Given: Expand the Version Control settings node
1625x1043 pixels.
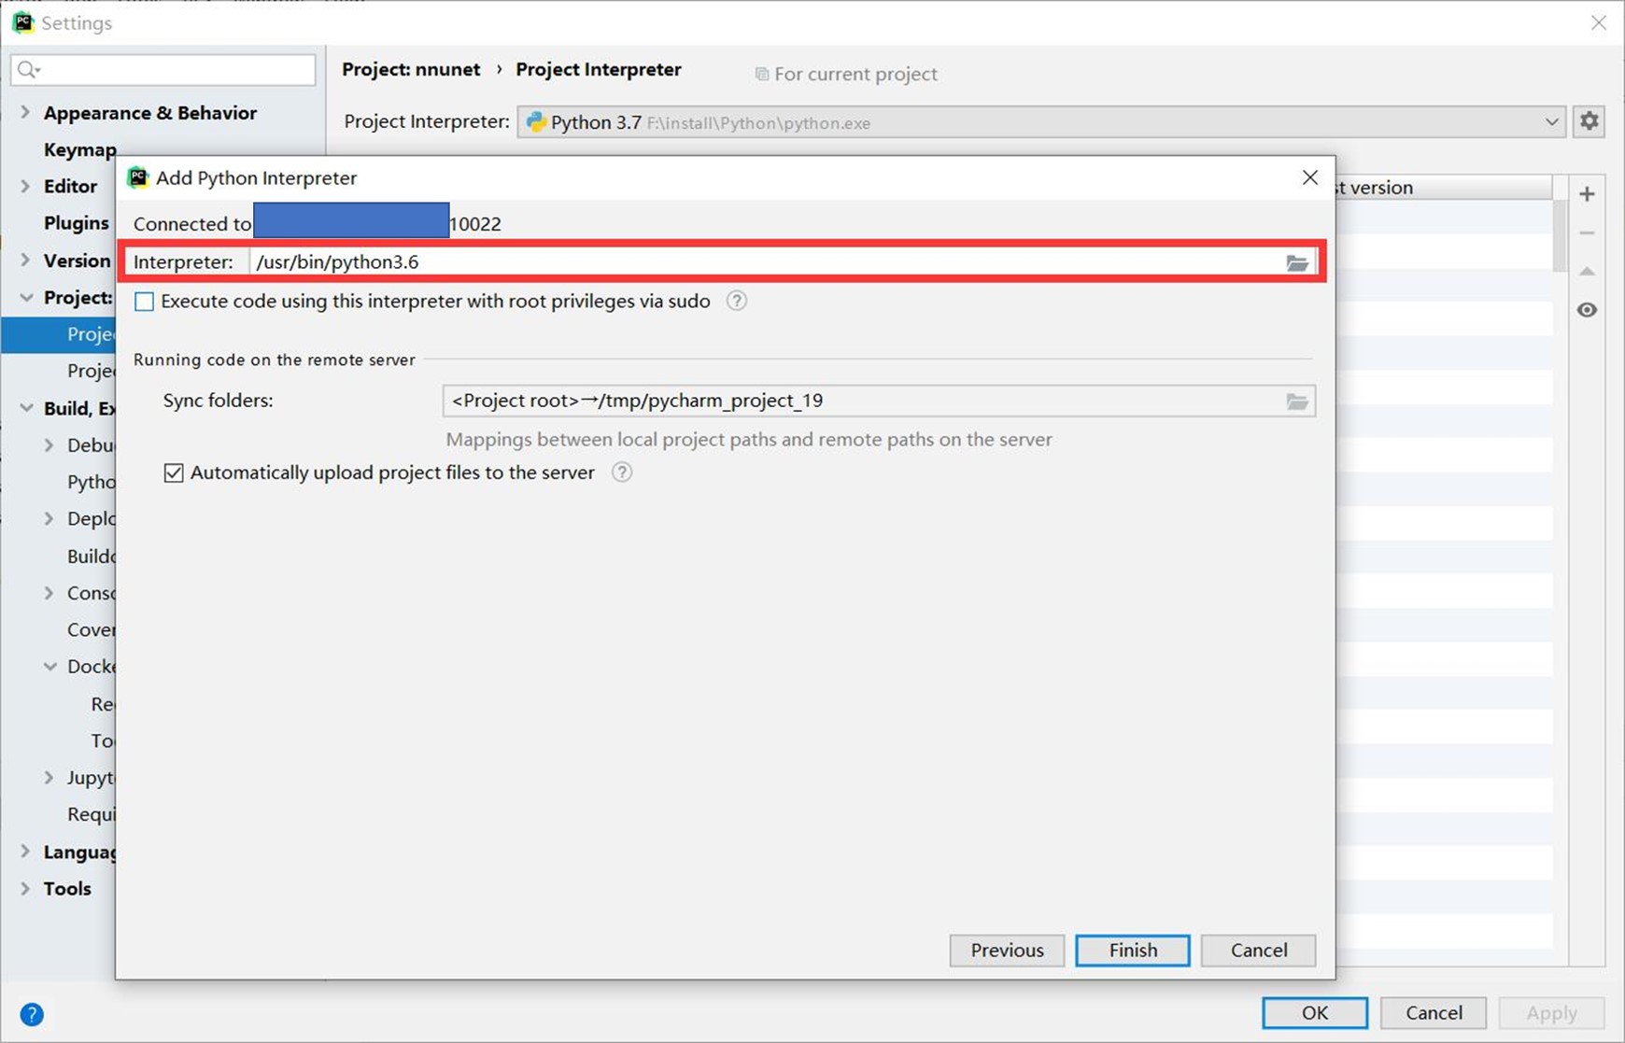Looking at the screenshot, I should click(25, 260).
